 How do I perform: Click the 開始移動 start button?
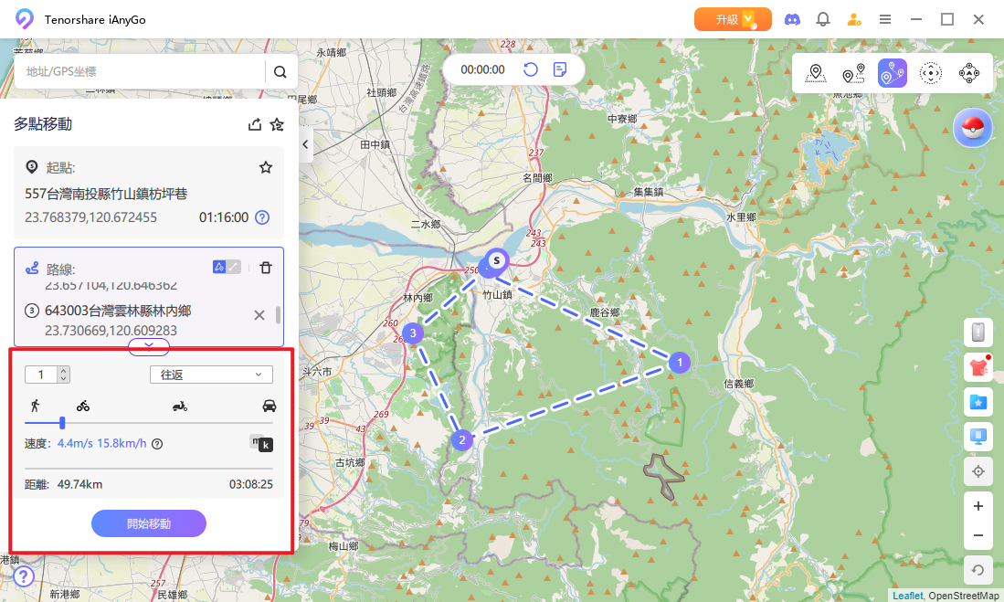coord(149,523)
